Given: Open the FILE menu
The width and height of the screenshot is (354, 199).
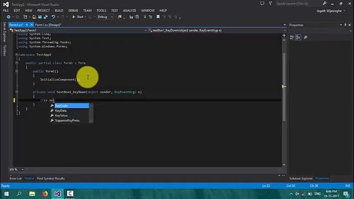Looking at the screenshot, I should (6, 11).
